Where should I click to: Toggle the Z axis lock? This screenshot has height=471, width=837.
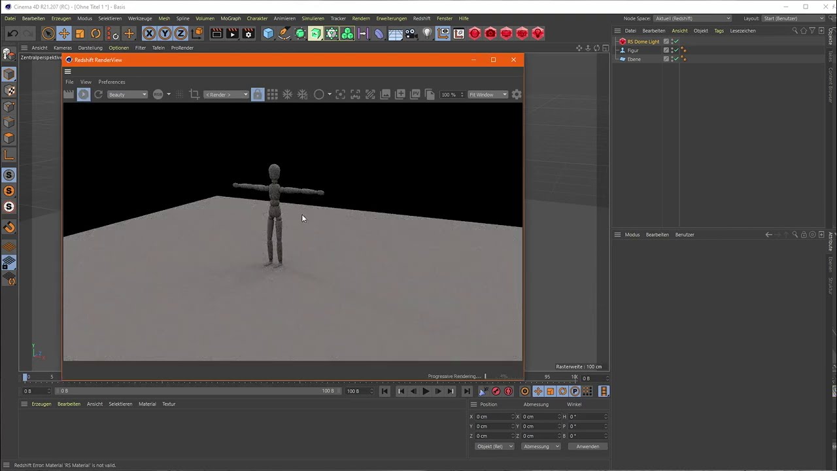click(x=181, y=33)
